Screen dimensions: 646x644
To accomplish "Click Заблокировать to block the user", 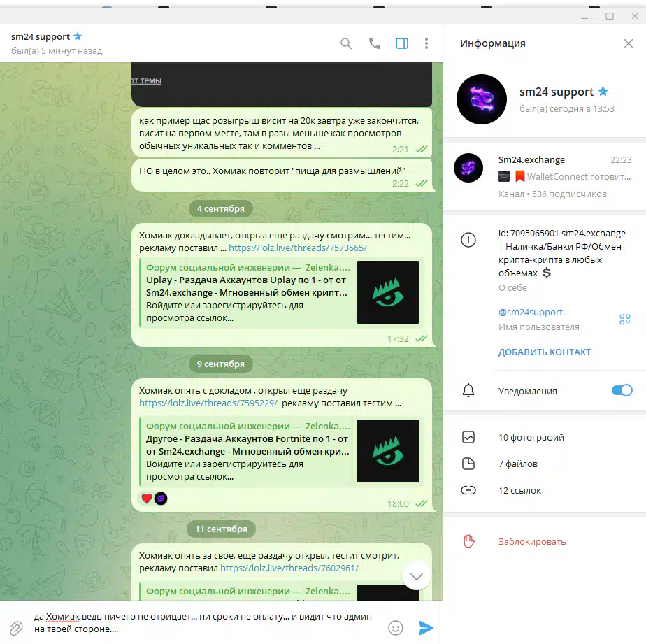I will click(x=532, y=542).
